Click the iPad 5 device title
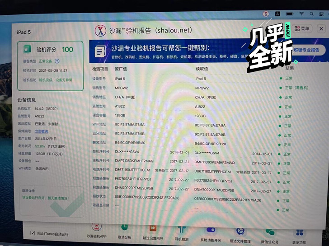This screenshot has width=329, height=246. click(23, 32)
